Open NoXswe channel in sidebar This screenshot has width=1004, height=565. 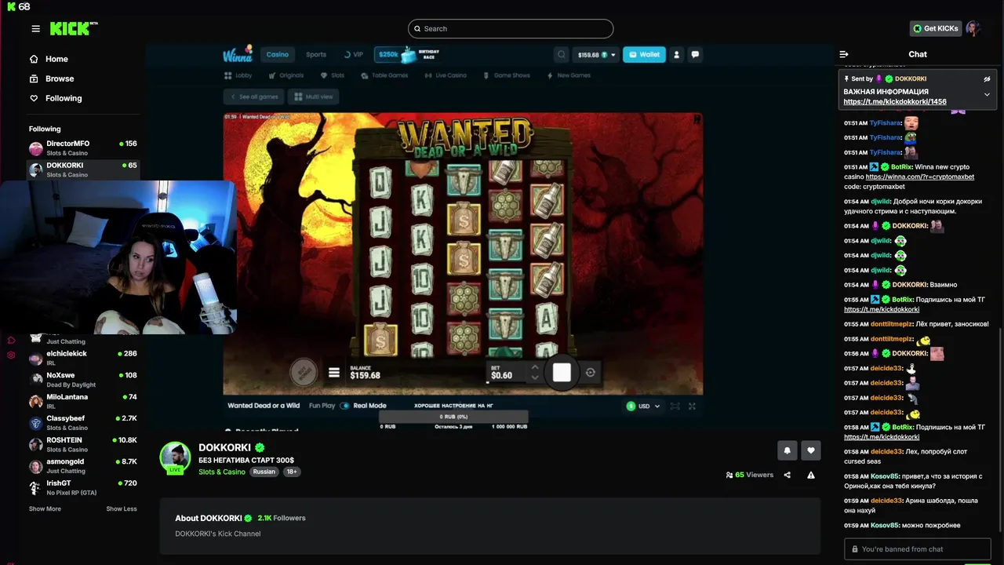point(83,380)
